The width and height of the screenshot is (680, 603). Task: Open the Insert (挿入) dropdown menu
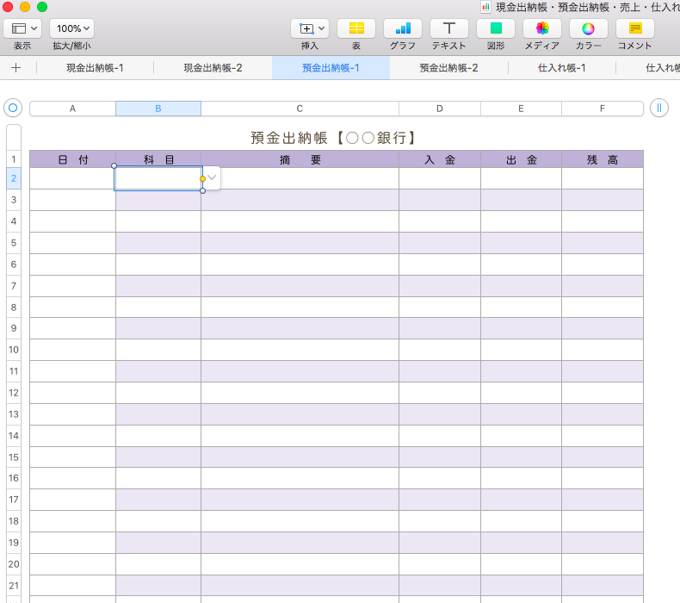[x=309, y=28]
